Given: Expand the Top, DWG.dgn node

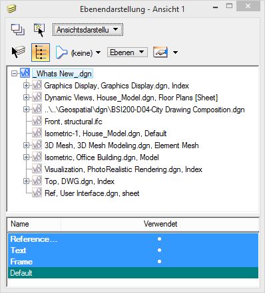Looking at the screenshot, I should (x=27, y=181).
